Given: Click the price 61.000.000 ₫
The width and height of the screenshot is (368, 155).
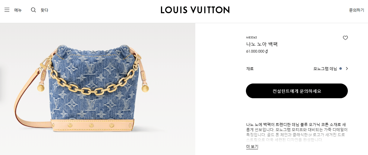Looking at the screenshot, I should point(257,51).
